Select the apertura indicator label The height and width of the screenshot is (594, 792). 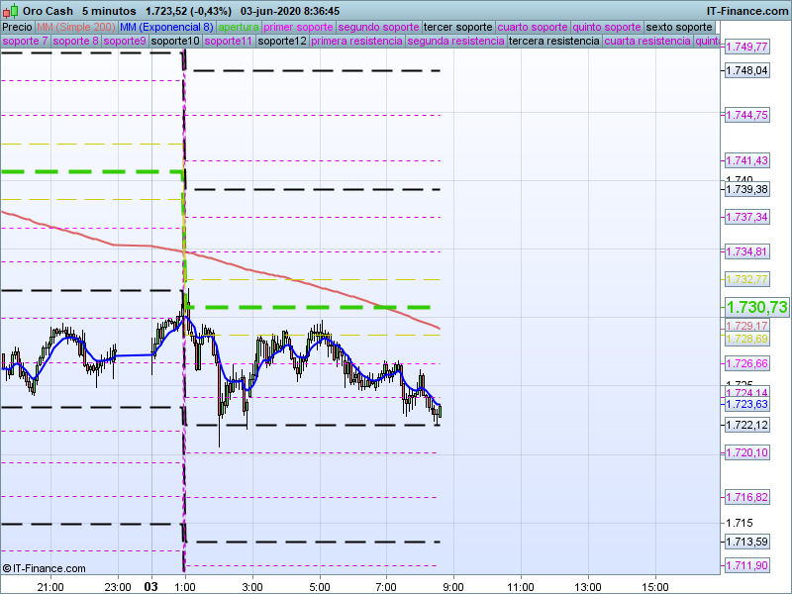239,27
